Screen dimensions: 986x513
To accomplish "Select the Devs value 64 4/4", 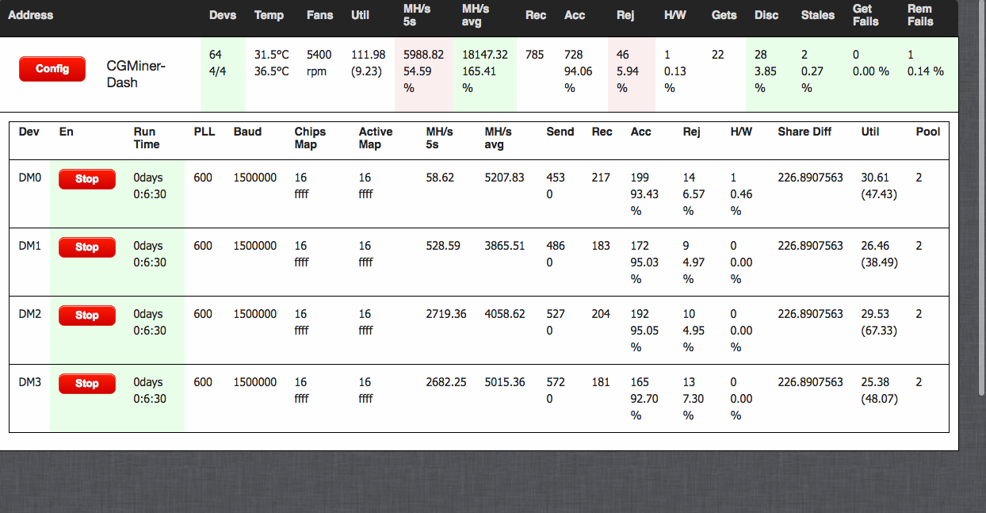I will (x=216, y=63).
